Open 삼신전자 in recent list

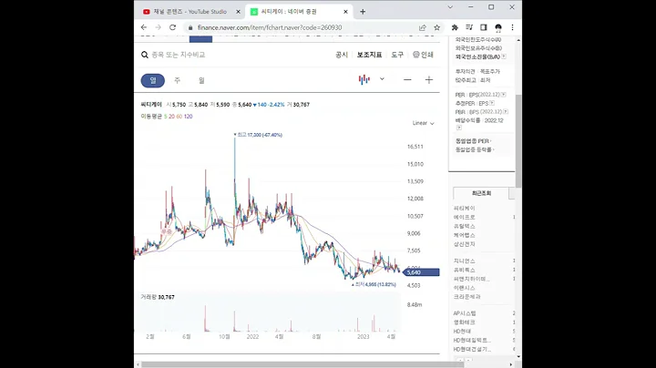[465, 244]
